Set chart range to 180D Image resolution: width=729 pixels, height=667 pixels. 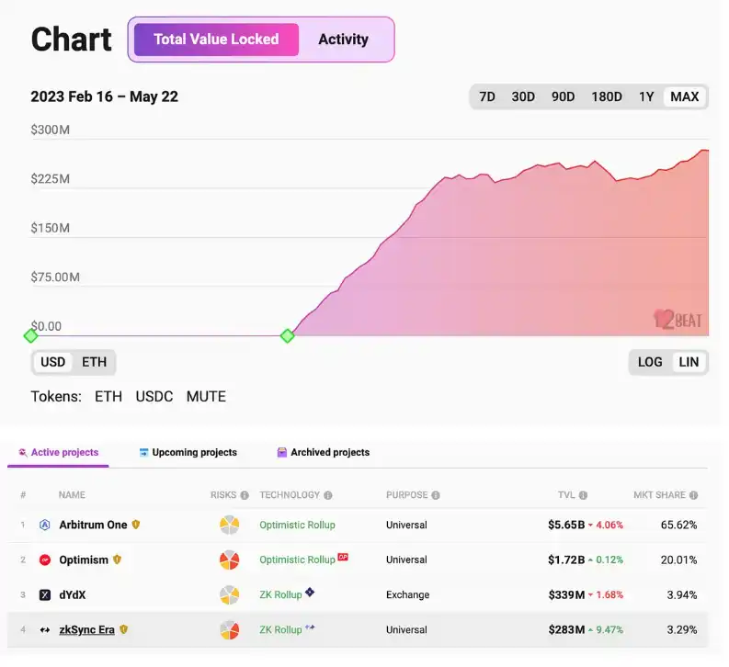pyautogui.click(x=607, y=96)
